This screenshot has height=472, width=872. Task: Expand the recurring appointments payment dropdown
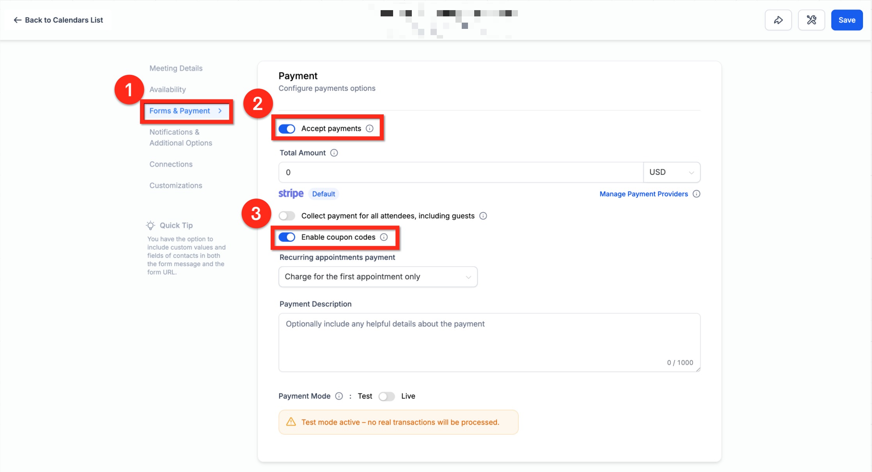pyautogui.click(x=378, y=277)
